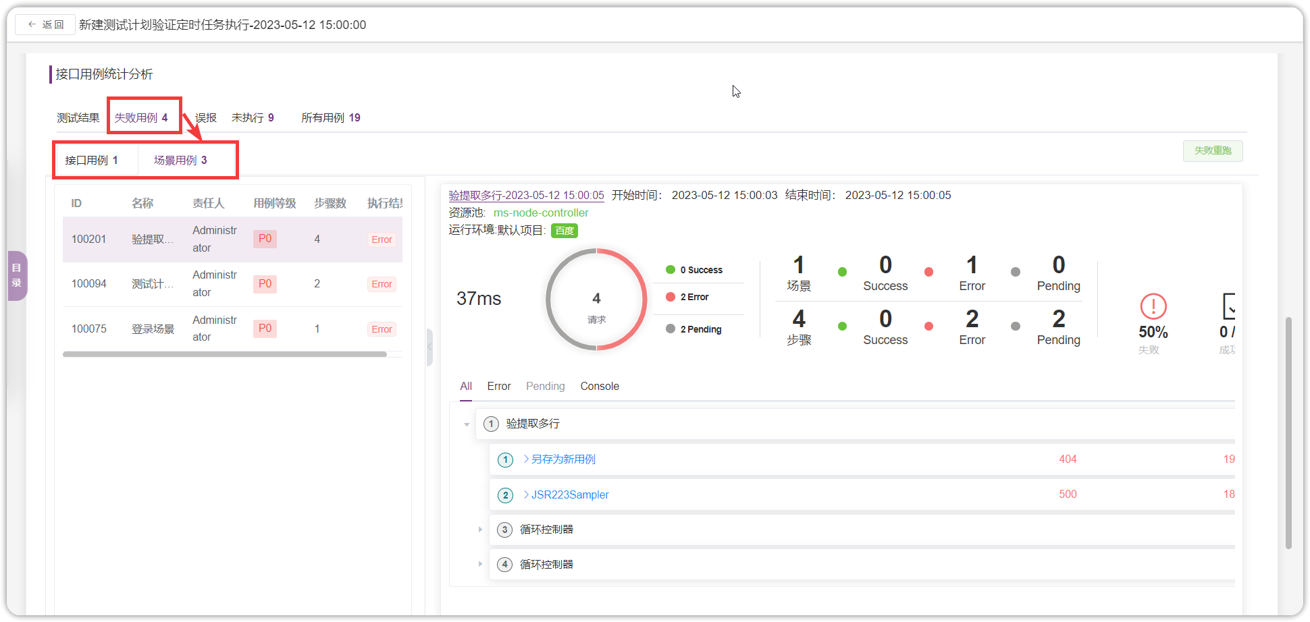Collapse the left case list panel handle
This screenshot has width=1310, height=622.
pos(429,347)
